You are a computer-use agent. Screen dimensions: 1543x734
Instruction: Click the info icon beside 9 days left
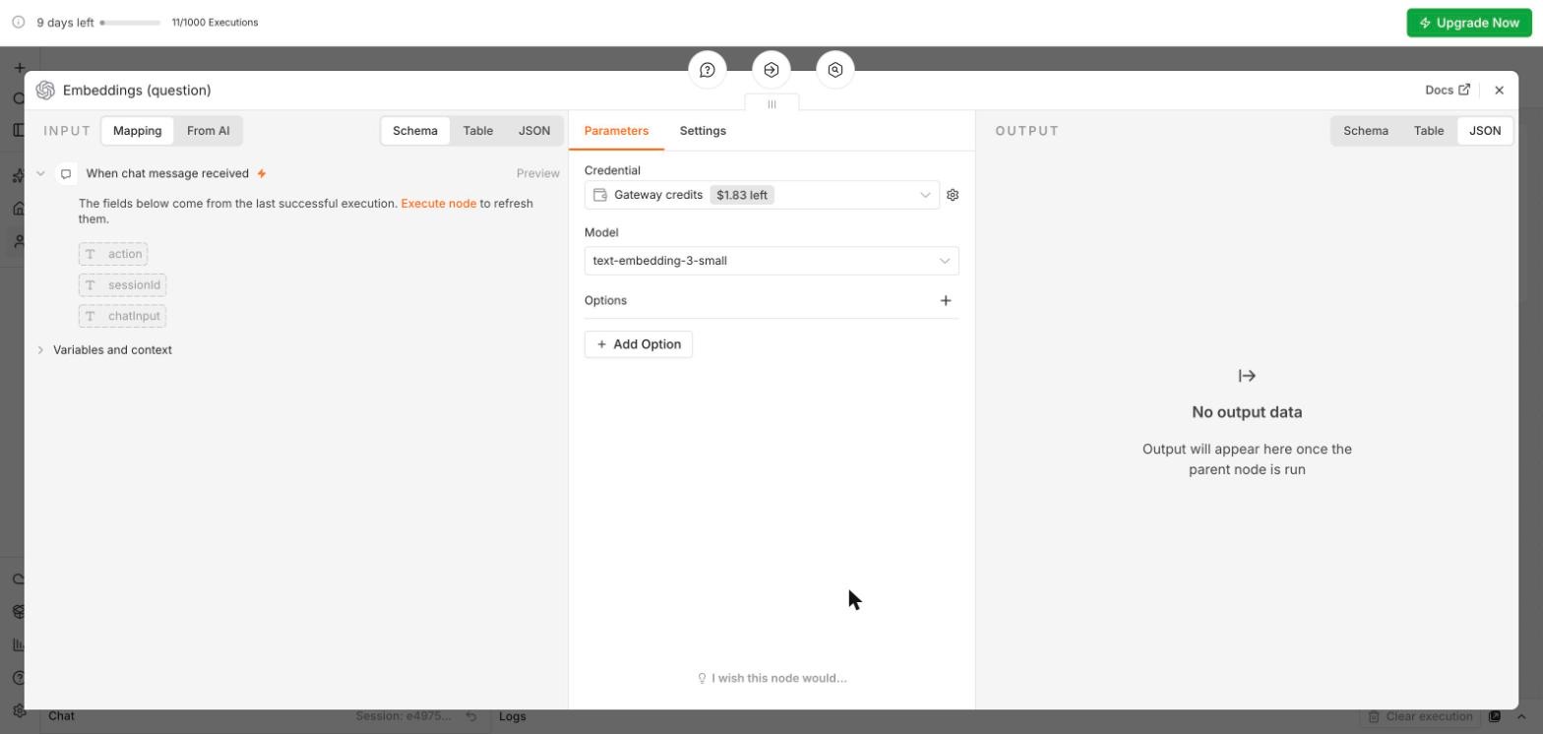pyautogui.click(x=18, y=23)
